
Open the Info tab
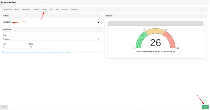point(51,10)
